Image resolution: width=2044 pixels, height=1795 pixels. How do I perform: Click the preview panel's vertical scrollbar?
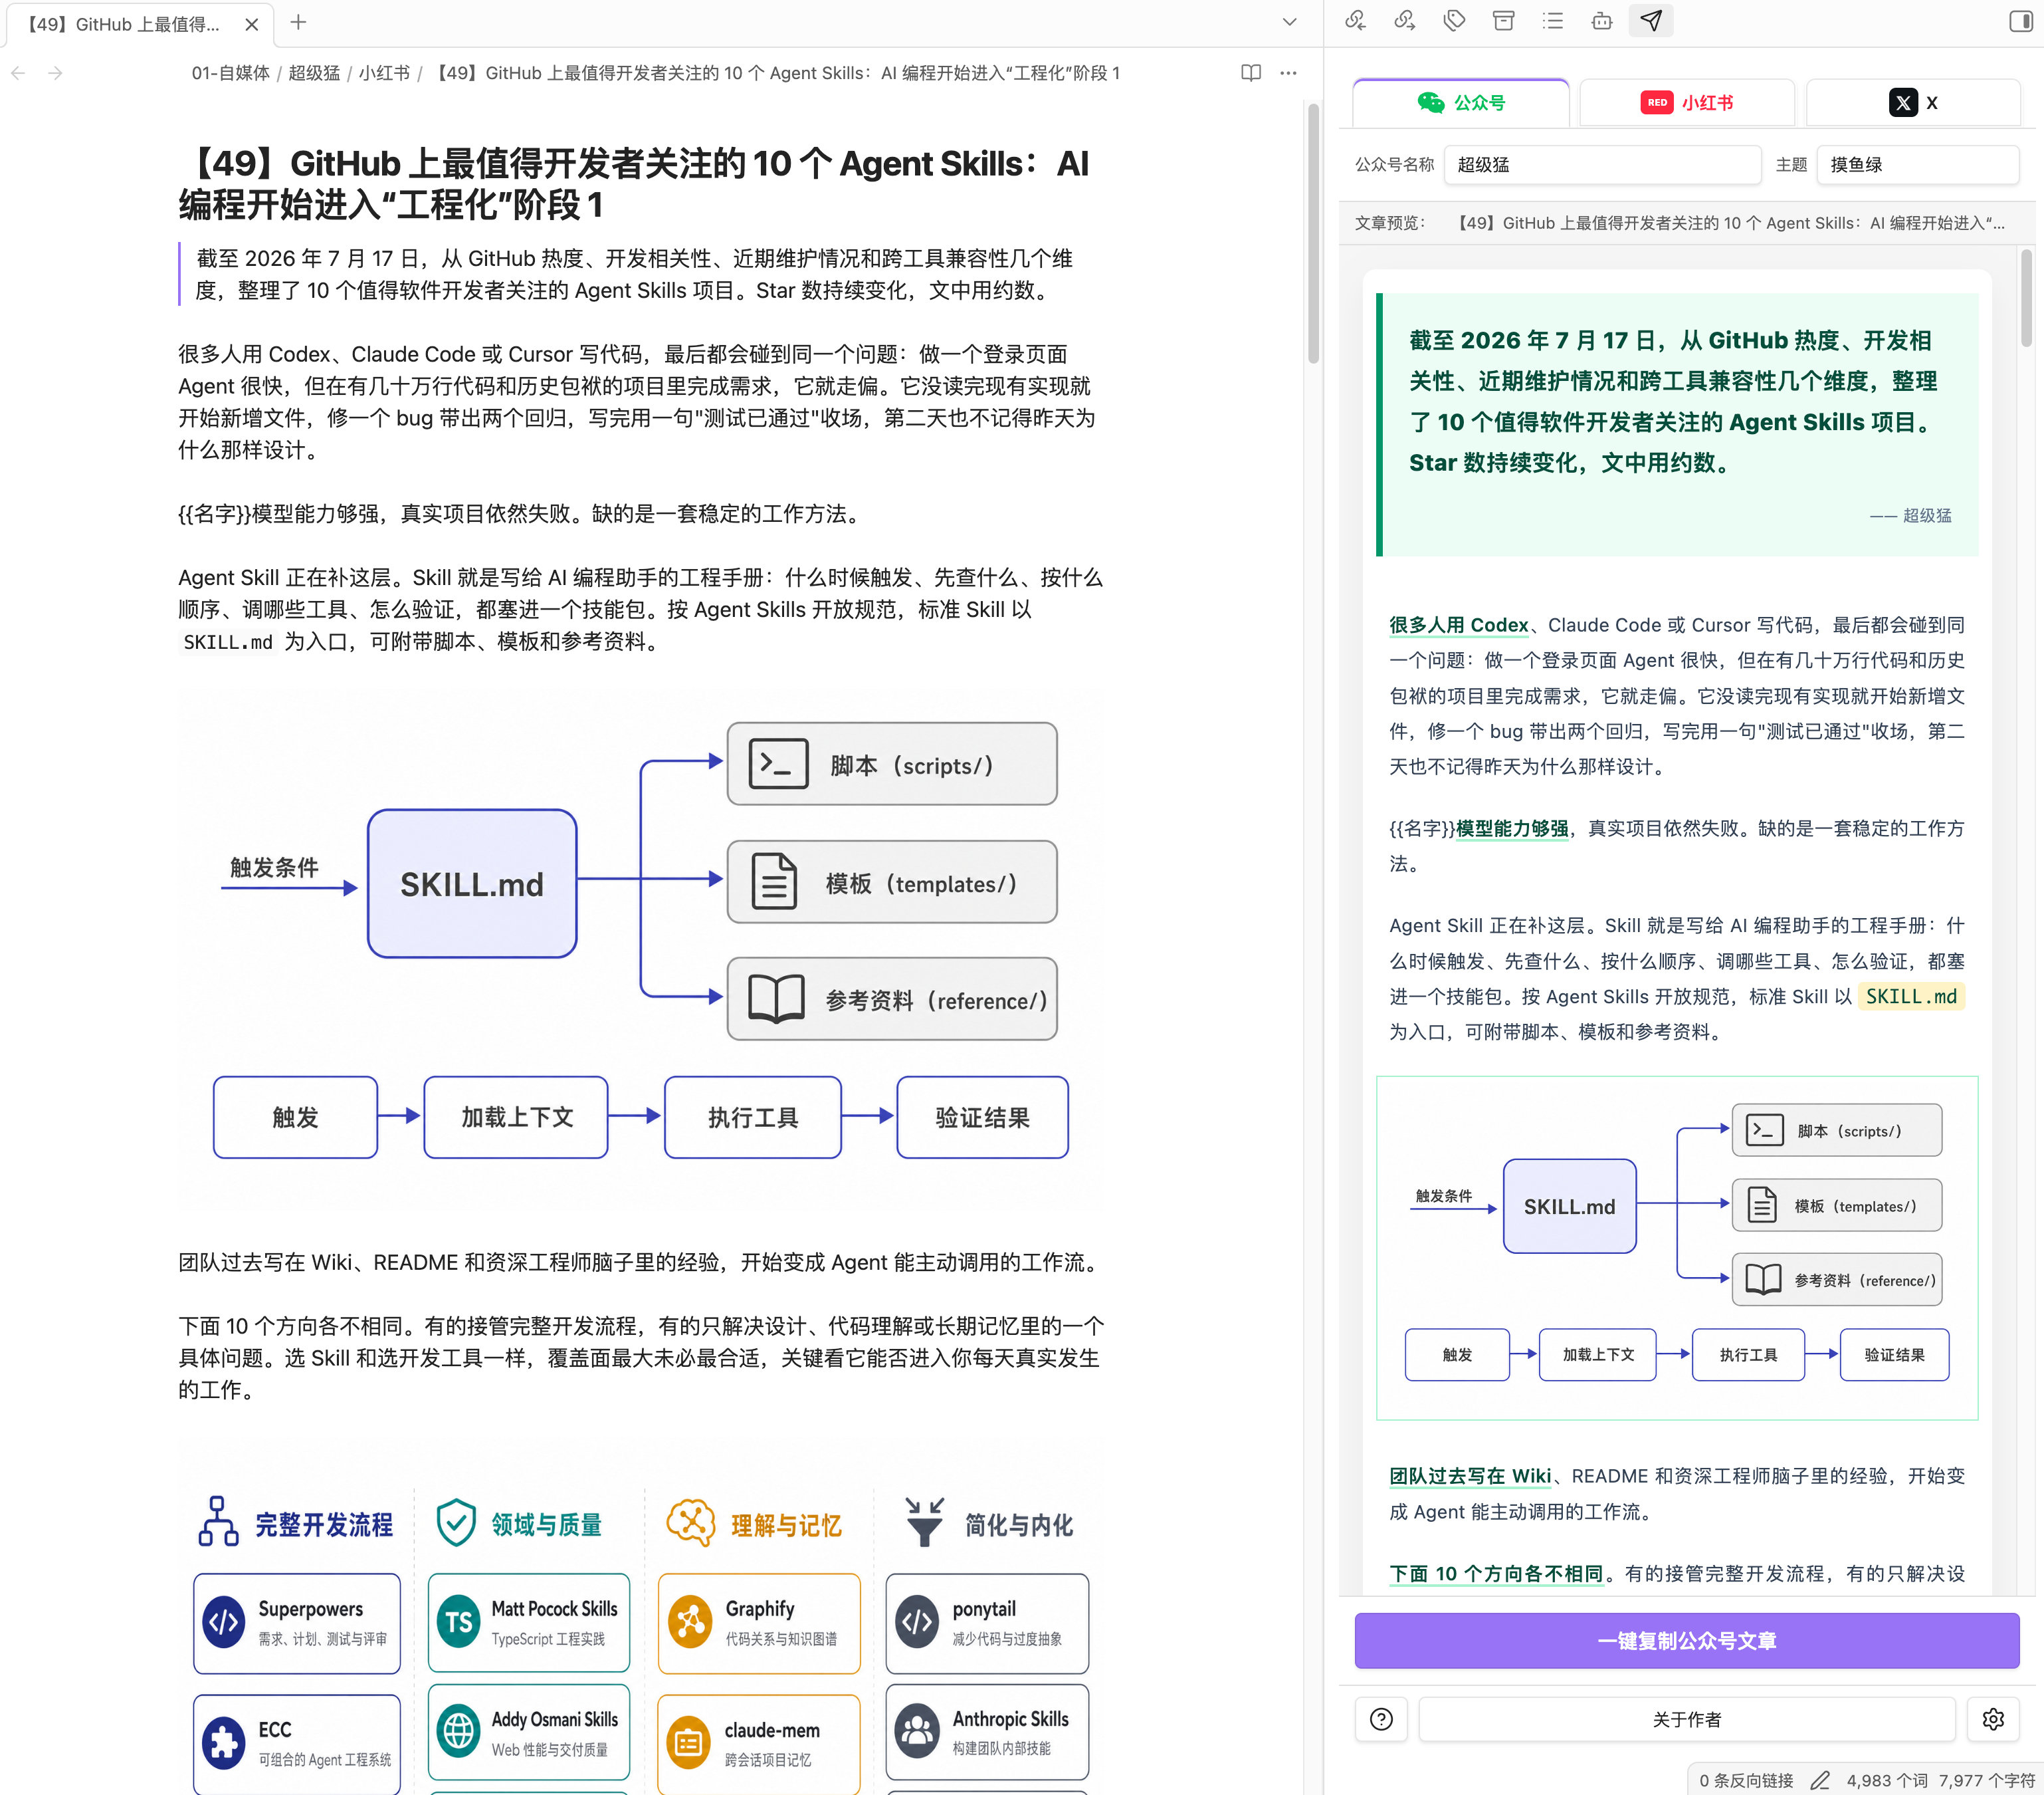(2027, 298)
